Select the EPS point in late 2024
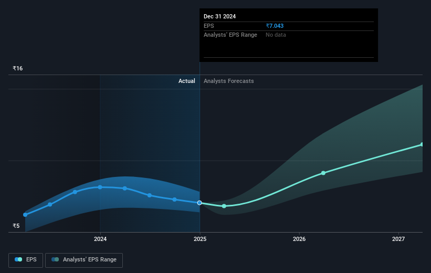 pyautogui.click(x=174, y=199)
